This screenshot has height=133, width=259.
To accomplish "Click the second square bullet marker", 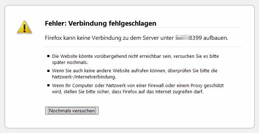I will (48, 71).
